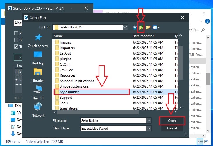This screenshot has height=146, width=213.
Task: Sort by the Name column header
Action: point(92,36)
